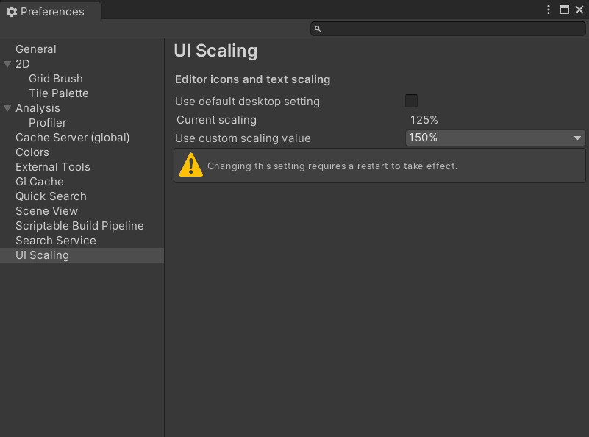
Task: Select the Preferences tab
Action: point(46,12)
